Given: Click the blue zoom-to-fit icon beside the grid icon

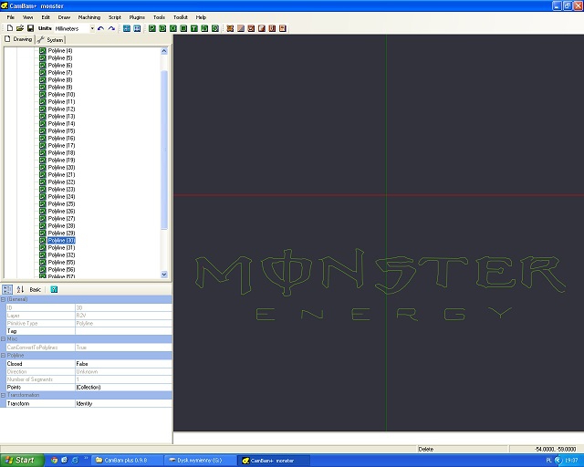Looking at the screenshot, I should click(x=137, y=28).
